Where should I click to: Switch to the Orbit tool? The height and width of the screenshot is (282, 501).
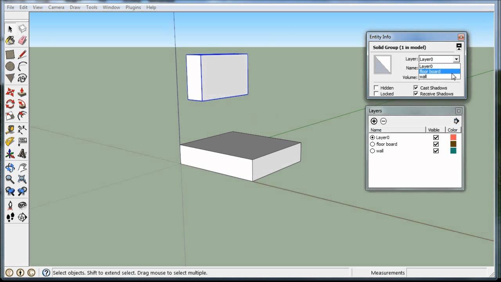(10, 167)
